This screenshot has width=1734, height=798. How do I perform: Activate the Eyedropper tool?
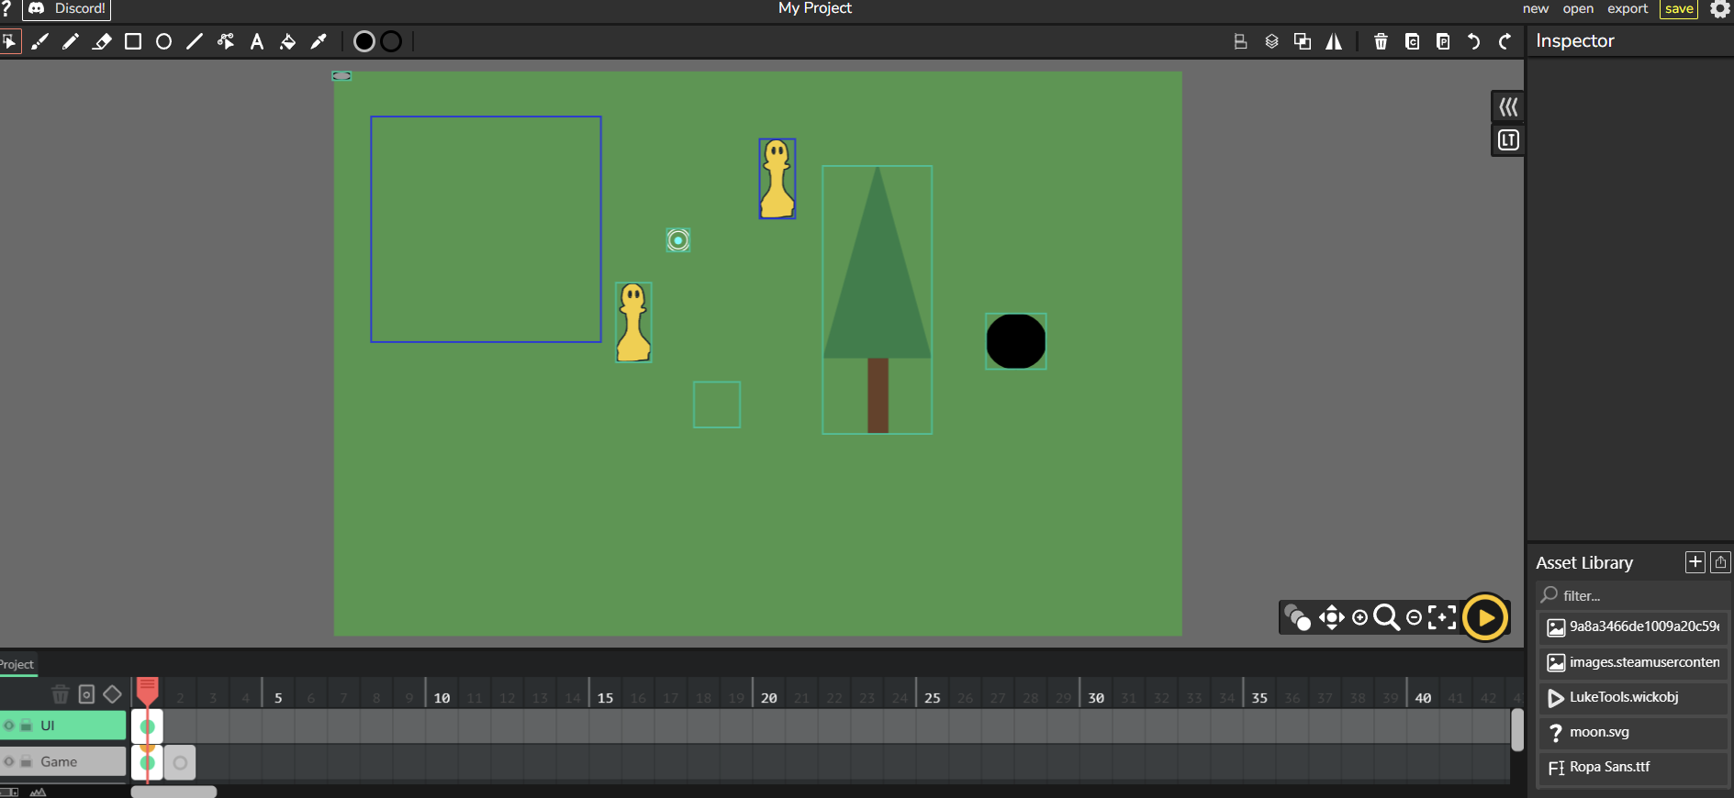coord(319,41)
